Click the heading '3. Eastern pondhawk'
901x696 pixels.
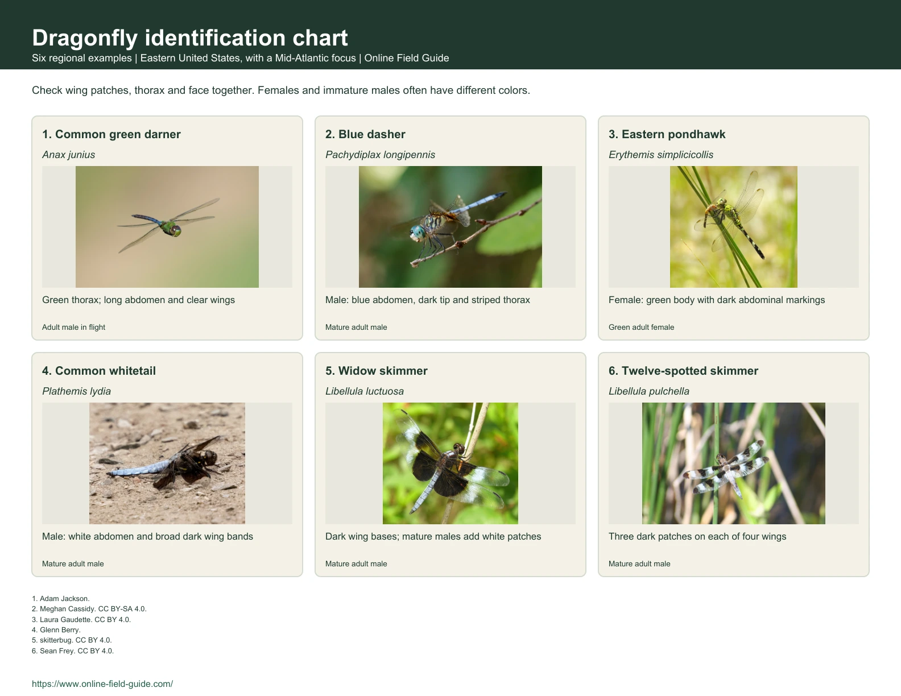point(667,134)
